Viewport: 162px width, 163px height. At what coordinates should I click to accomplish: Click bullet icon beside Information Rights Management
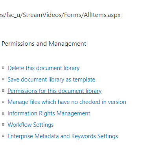(3, 113)
